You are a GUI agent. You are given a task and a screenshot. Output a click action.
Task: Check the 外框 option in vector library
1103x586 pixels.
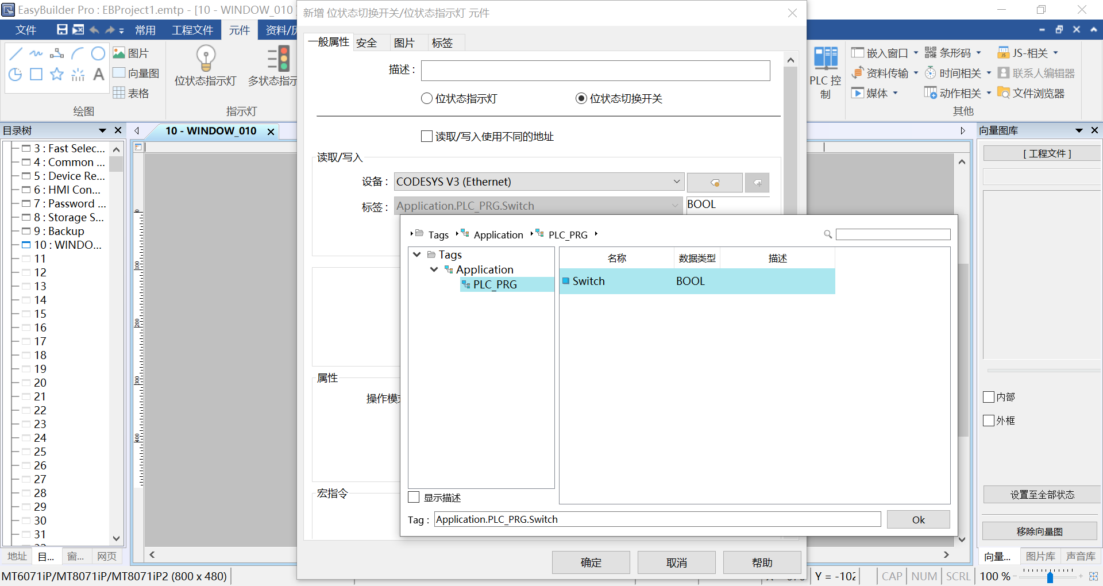989,421
